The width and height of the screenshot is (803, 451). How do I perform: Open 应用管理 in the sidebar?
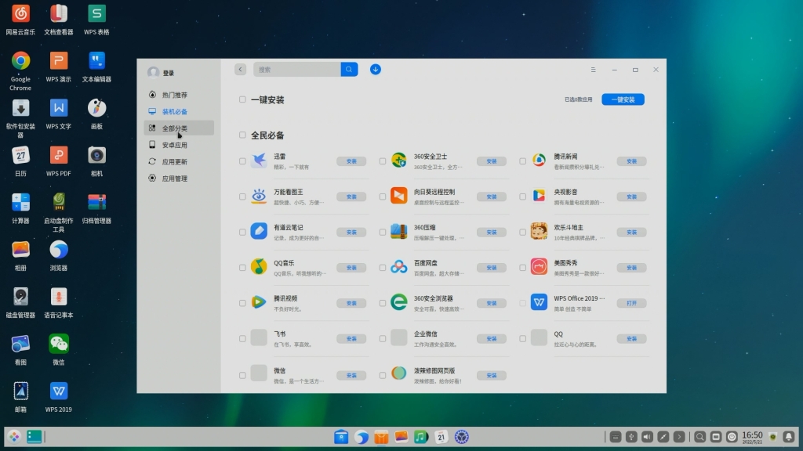(179, 179)
